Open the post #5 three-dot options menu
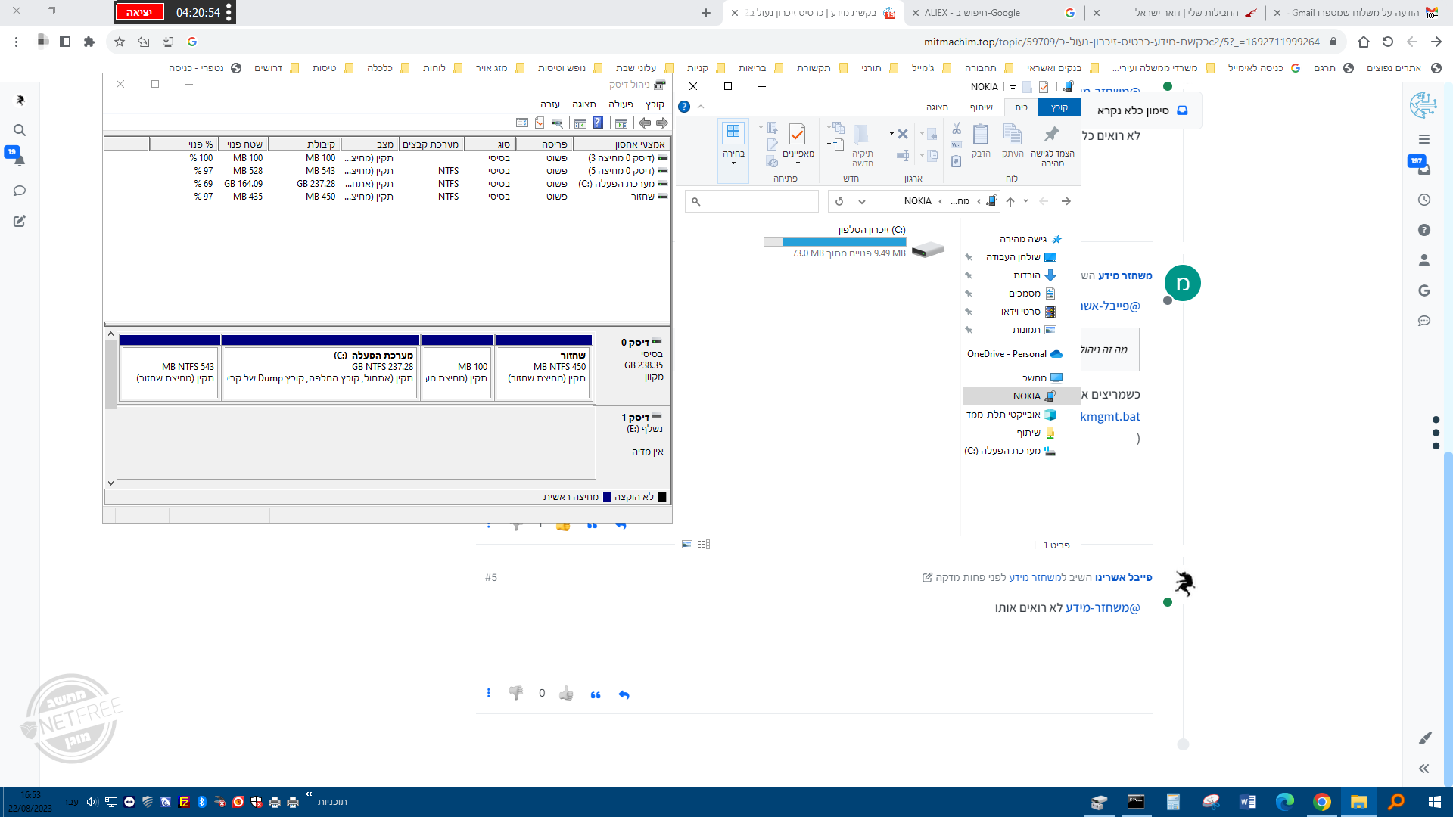Viewport: 1453px width, 817px height. (488, 693)
